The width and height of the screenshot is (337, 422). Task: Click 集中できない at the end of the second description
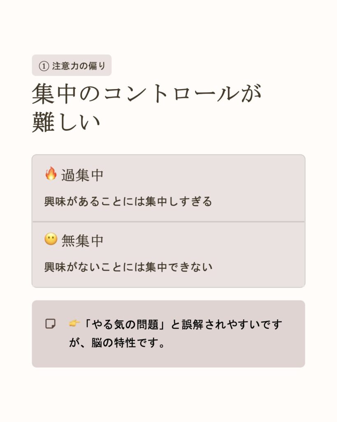179,267
